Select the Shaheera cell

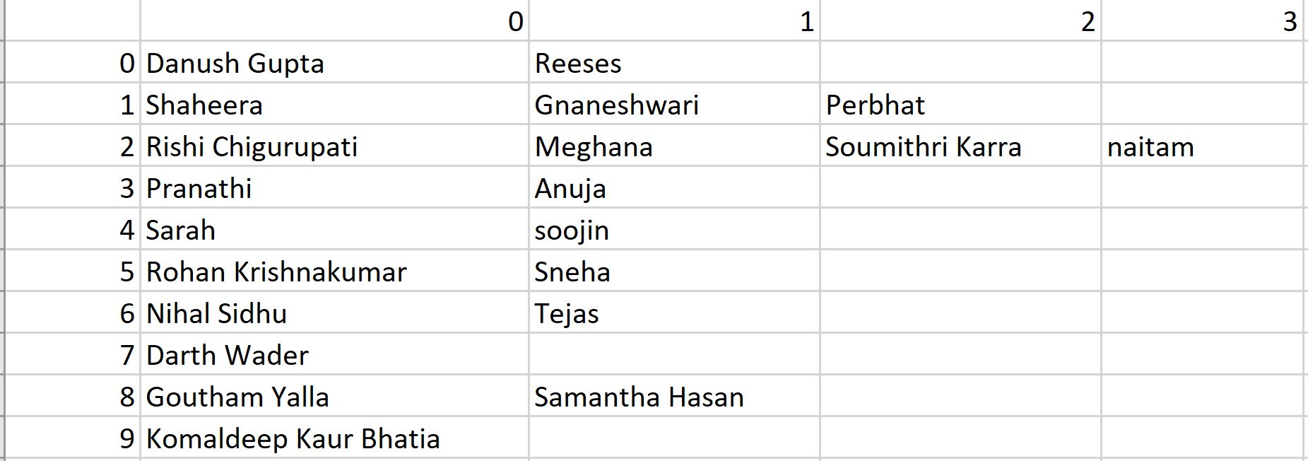tap(334, 104)
